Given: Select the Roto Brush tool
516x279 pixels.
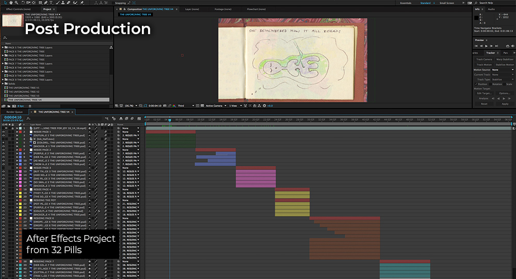Looking at the screenshot, I should [x=75, y=3].
